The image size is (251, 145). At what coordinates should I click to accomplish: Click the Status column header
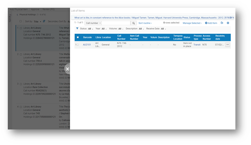(x=187, y=37)
